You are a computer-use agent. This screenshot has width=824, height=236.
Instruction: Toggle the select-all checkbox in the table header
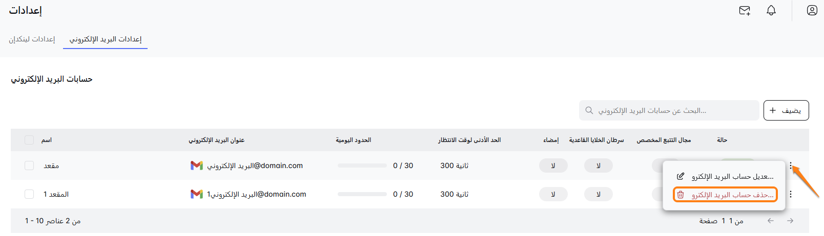[x=29, y=140]
